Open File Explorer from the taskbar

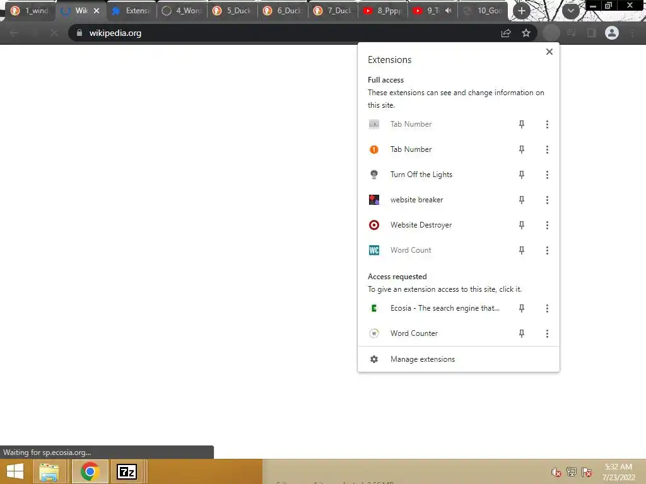tap(49, 471)
